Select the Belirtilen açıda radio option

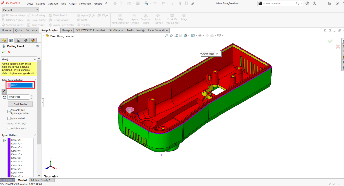9,128
